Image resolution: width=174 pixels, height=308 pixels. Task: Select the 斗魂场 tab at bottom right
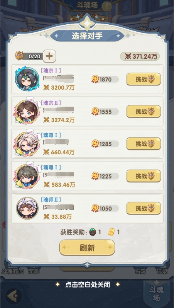pyautogui.click(x=156, y=294)
